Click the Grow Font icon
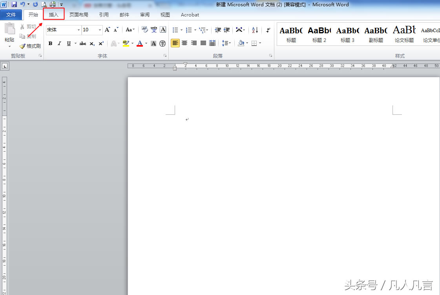 click(x=107, y=30)
